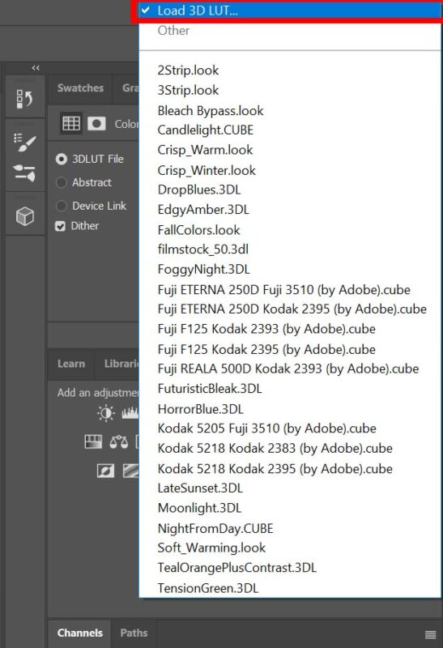Select 3Strip.look from the list
The image size is (443, 648).
pos(290,90)
